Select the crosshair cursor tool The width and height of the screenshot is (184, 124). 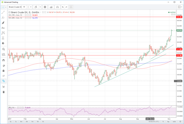pos(3,7)
